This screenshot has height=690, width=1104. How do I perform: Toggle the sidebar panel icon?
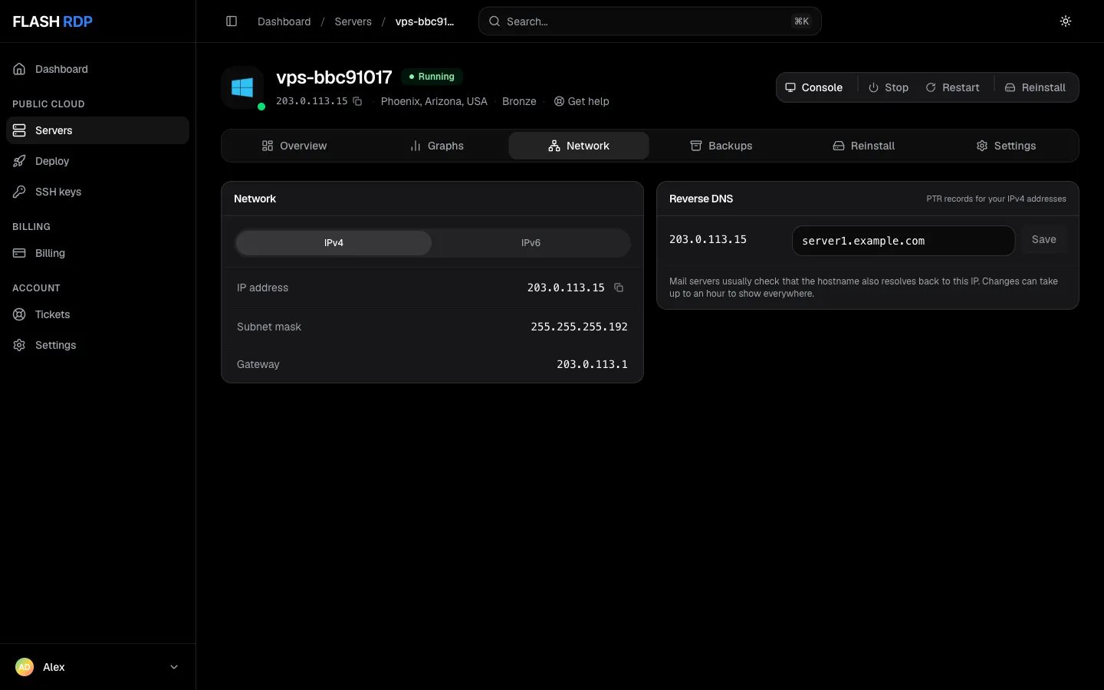pos(232,21)
